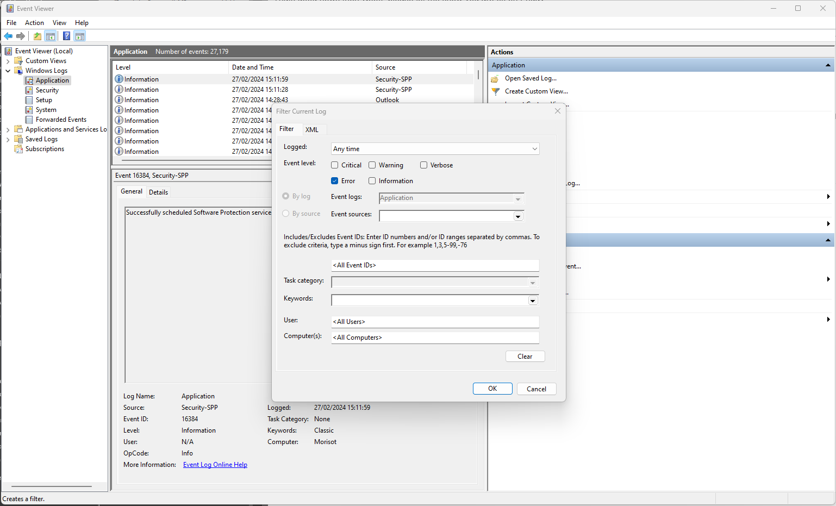Screen dimensions: 836x506
Task: Click the Forward arrow toolbar icon
Action: coord(21,36)
